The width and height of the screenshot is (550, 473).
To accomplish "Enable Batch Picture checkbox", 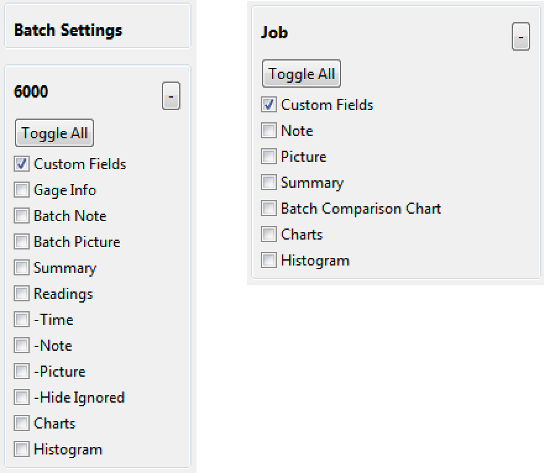I will [x=22, y=242].
